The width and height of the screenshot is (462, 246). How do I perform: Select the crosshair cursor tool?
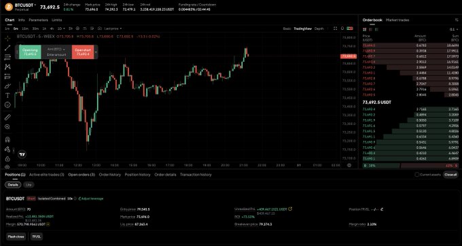[7, 38]
